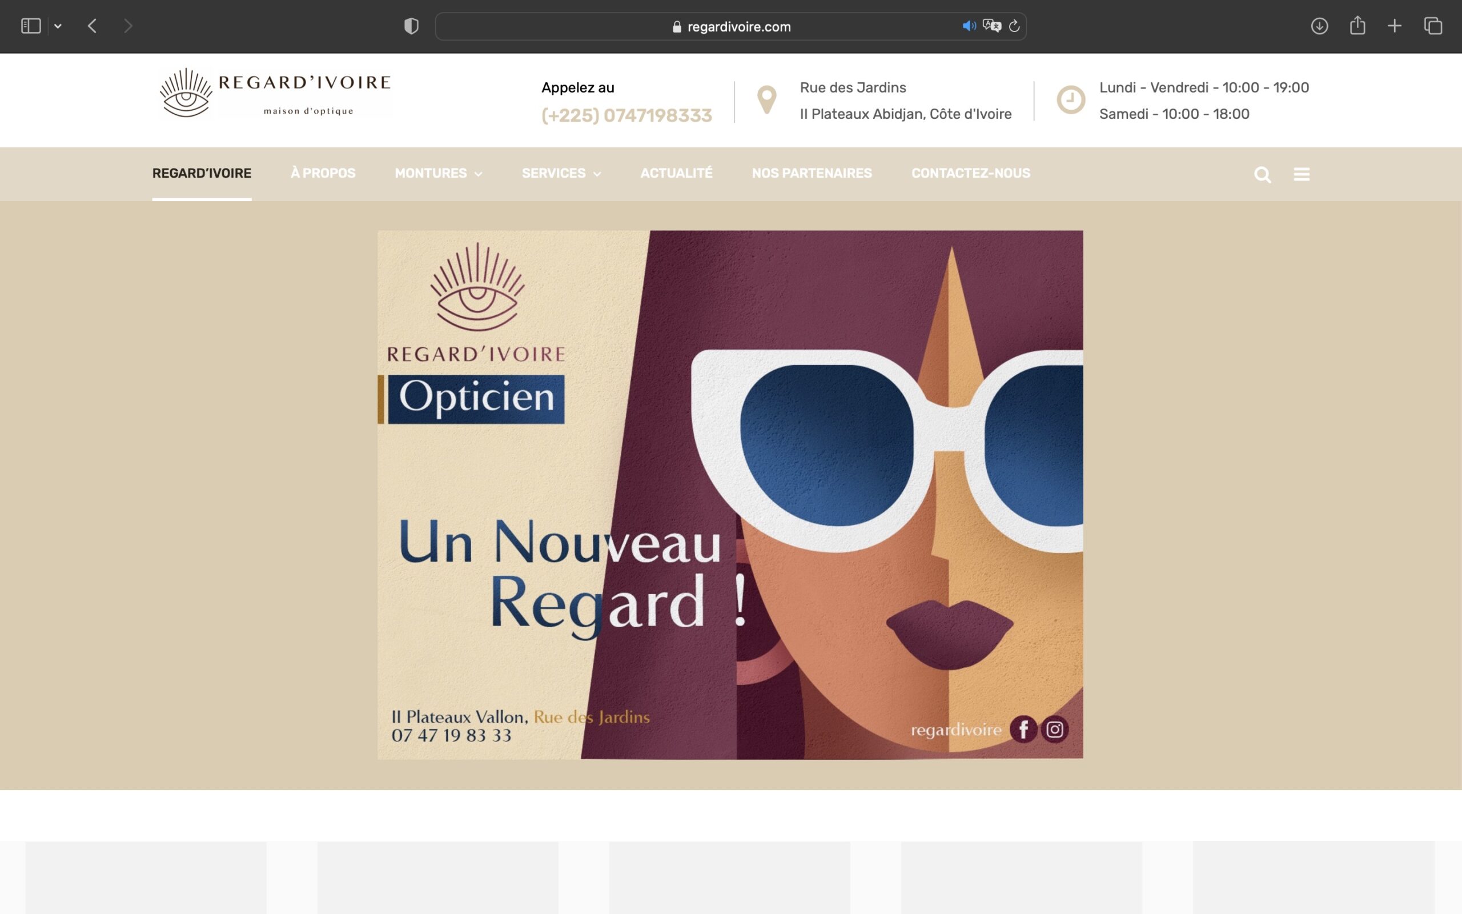Open the privacy report shield icon

pyautogui.click(x=411, y=26)
